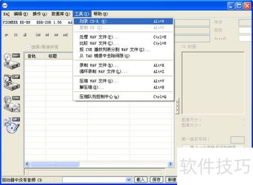Select 压缩 WAV 文件 menu entry
The width and height of the screenshot is (253, 185).
tap(123, 81)
